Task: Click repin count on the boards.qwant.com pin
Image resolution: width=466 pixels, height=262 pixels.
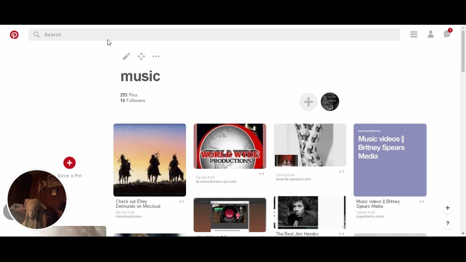Action: coord(341,171)
